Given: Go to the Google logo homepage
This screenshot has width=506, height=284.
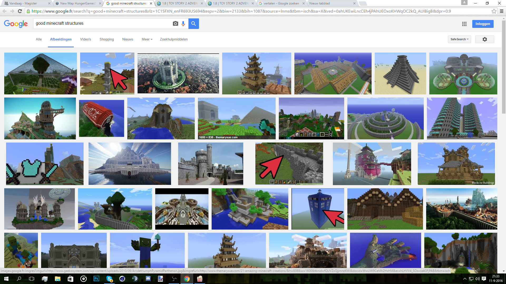Looking at the screenshot, I should (16, 24).
